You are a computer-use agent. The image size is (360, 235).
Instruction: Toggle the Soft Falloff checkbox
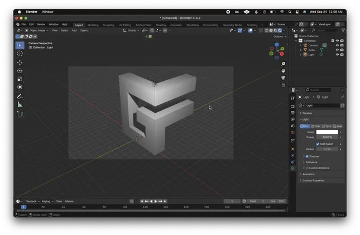pos(318,144)
